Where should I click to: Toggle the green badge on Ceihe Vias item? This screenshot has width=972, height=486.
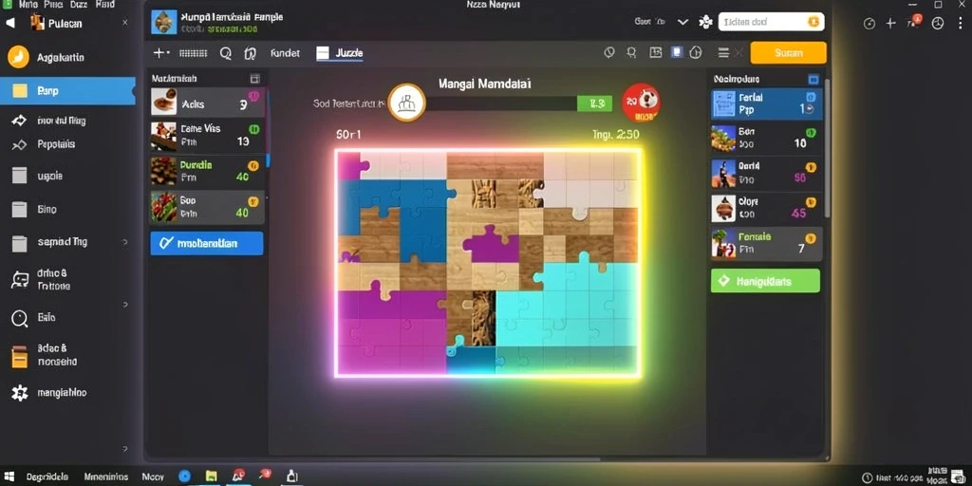tap(254, 129)
